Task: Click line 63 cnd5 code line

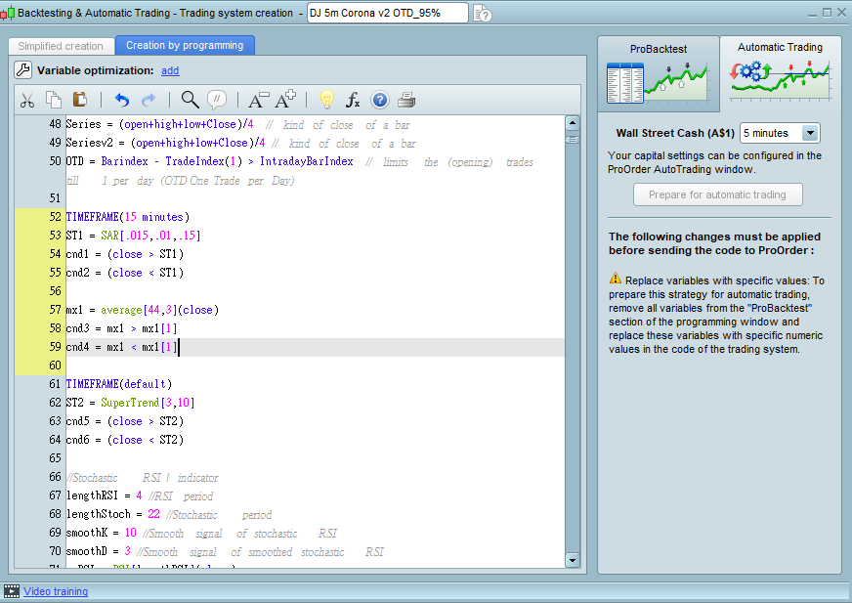Action: pos(124,421)
